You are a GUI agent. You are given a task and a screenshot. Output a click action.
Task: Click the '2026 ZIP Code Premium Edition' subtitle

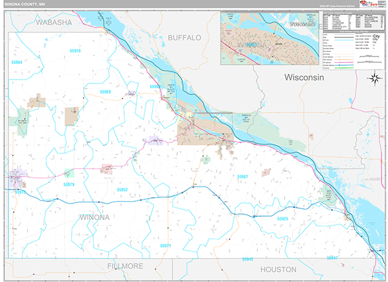point(337,6)
